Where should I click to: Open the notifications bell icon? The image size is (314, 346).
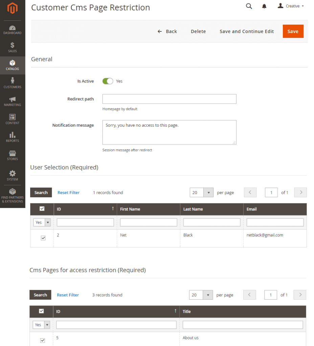[264, 6]
